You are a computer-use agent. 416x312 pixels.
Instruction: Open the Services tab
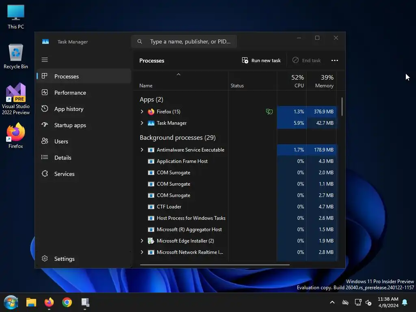point(84,174)
